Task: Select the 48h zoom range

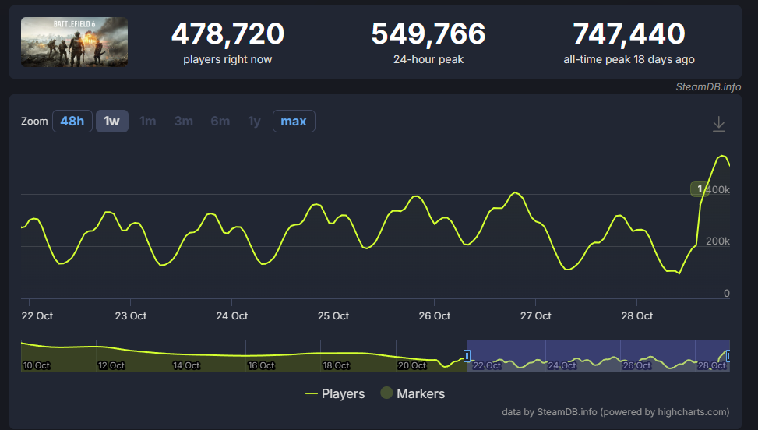Action: [72, 122]
